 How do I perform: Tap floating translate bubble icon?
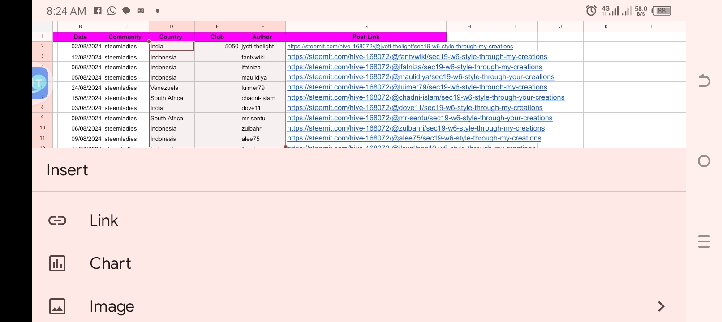tap(39, 83)
